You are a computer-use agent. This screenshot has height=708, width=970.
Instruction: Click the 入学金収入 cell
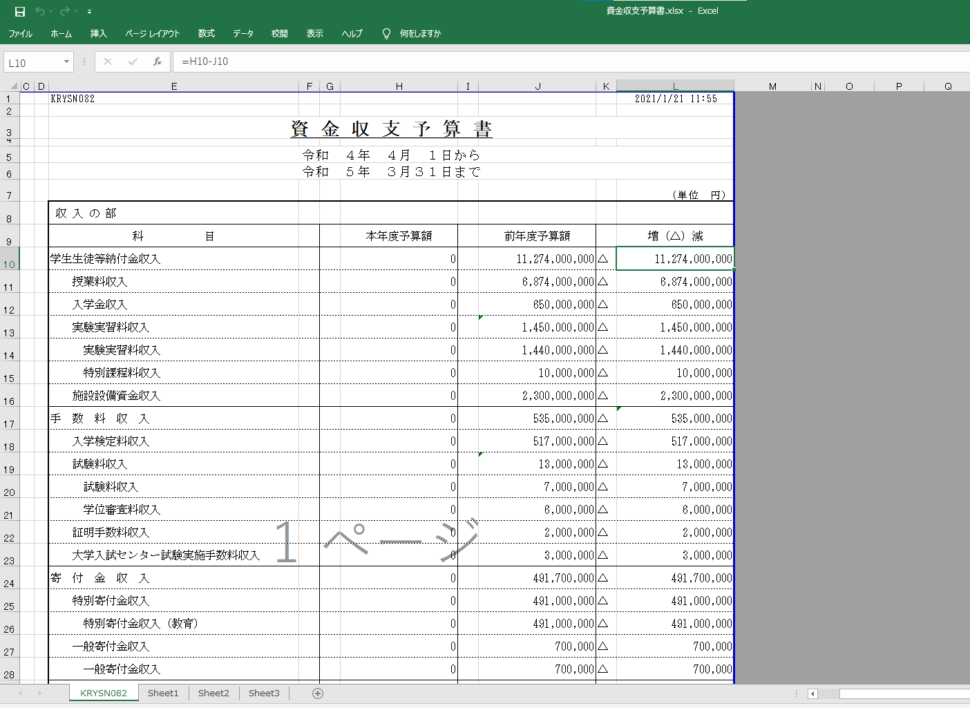[99, 305]
